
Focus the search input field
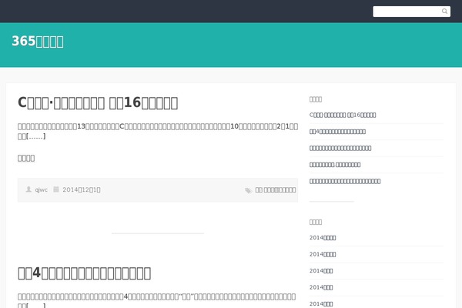point(411,12)
